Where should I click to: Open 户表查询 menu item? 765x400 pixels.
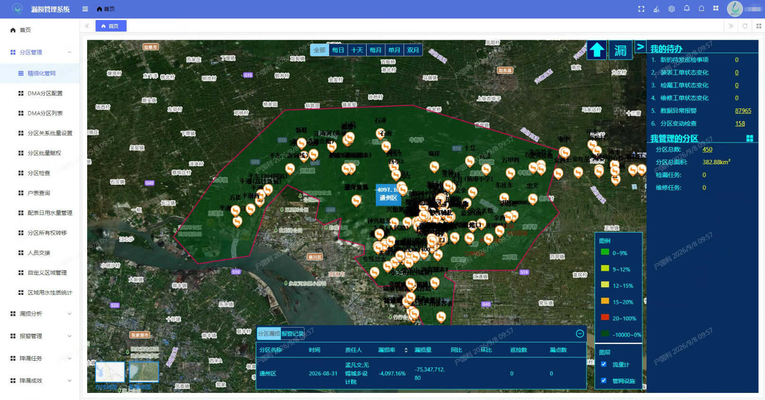click(40, 193)
